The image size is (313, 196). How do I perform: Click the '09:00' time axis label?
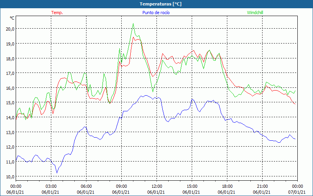(x=122, y=187)
